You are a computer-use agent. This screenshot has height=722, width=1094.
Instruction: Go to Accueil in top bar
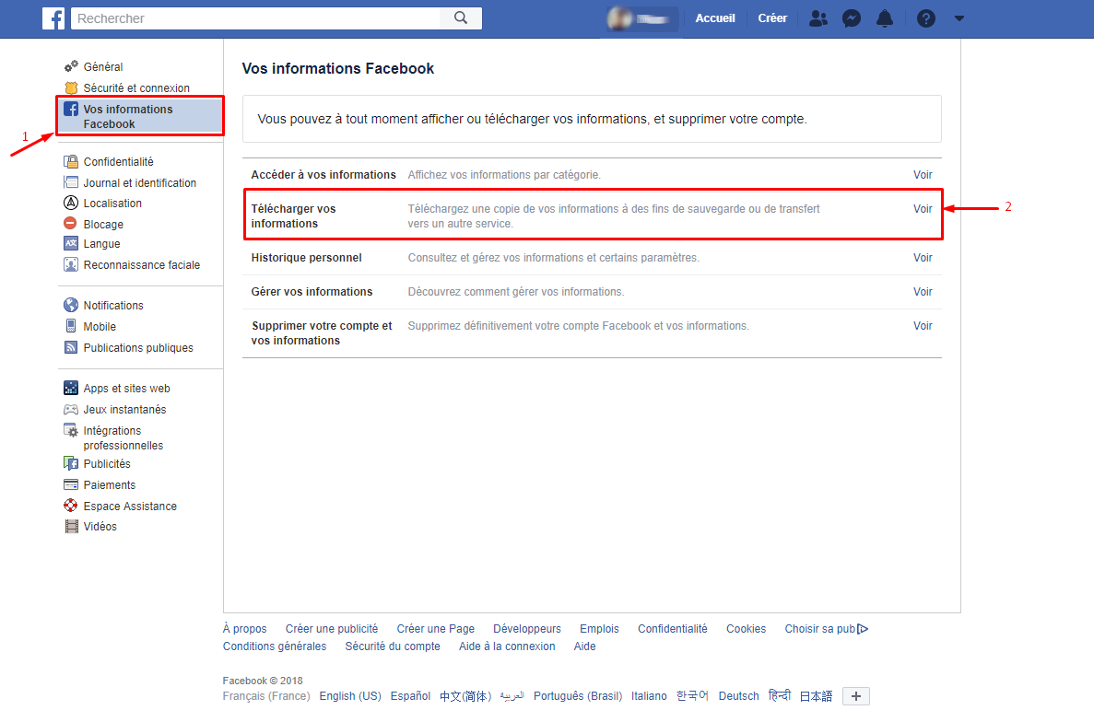pyautogui.click(x=715, y=18)
